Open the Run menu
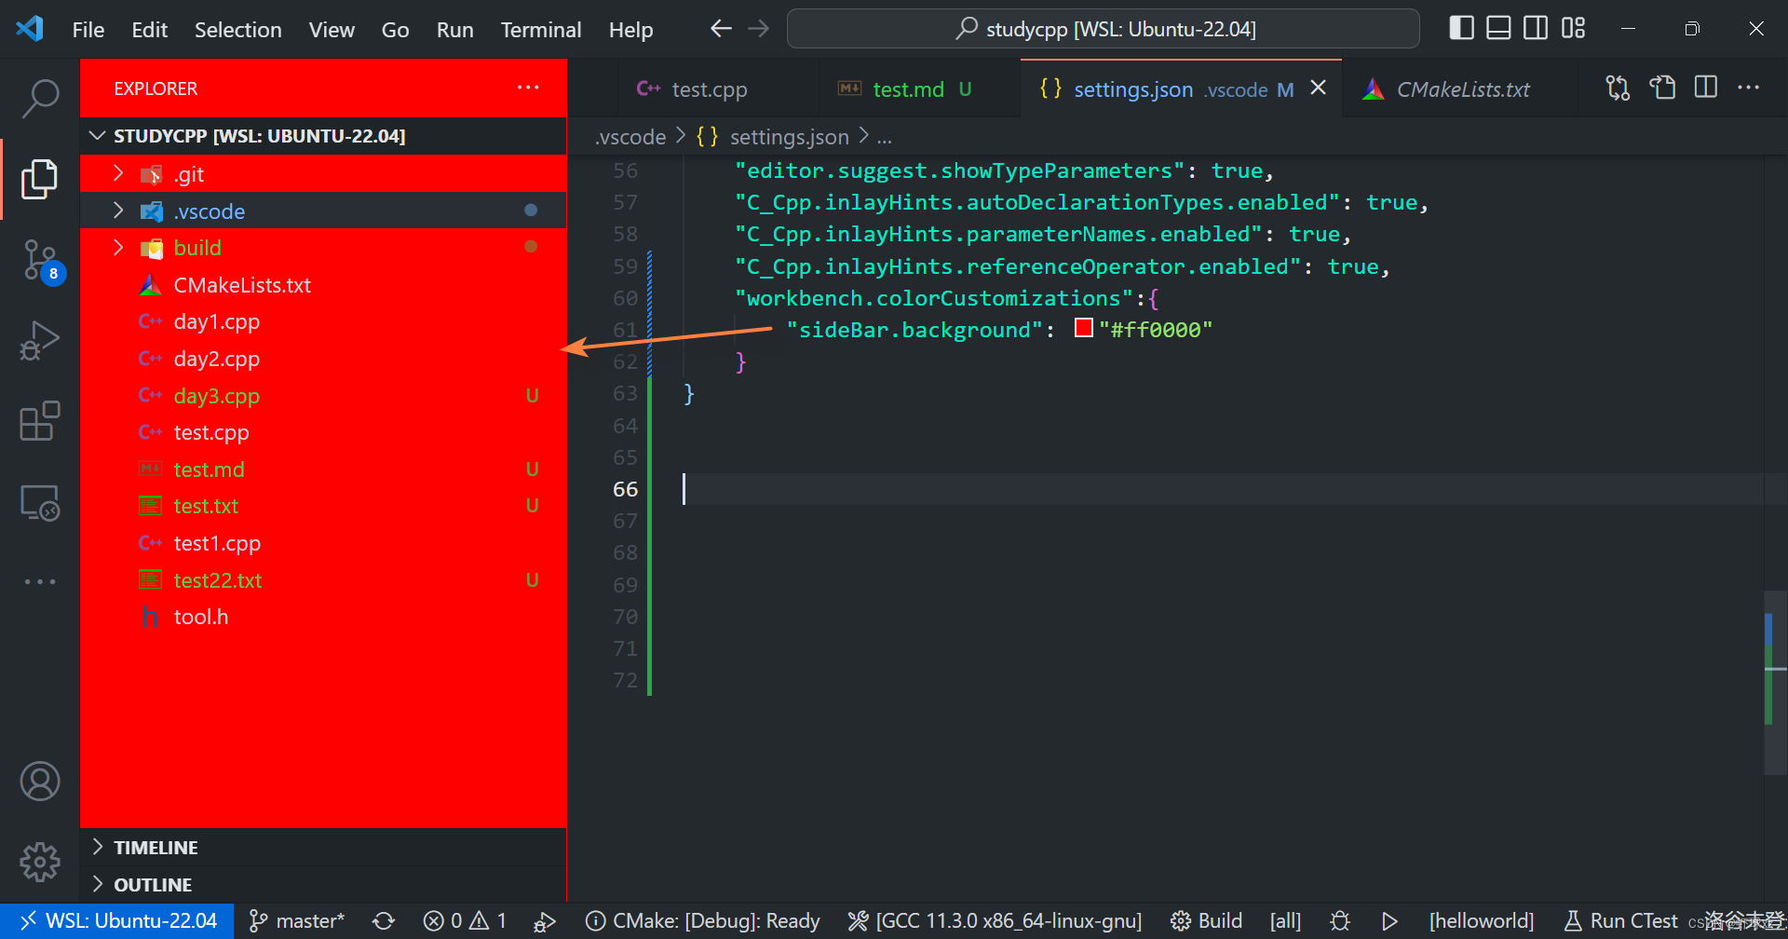1788x939 pixels. tap(454, 30)
